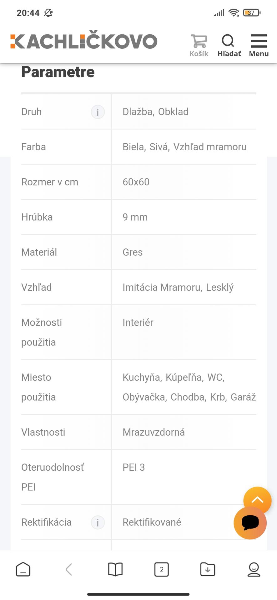The image size is (277, 600).
Task: Tap the 60x60 size value
Action: click(136, 182)
